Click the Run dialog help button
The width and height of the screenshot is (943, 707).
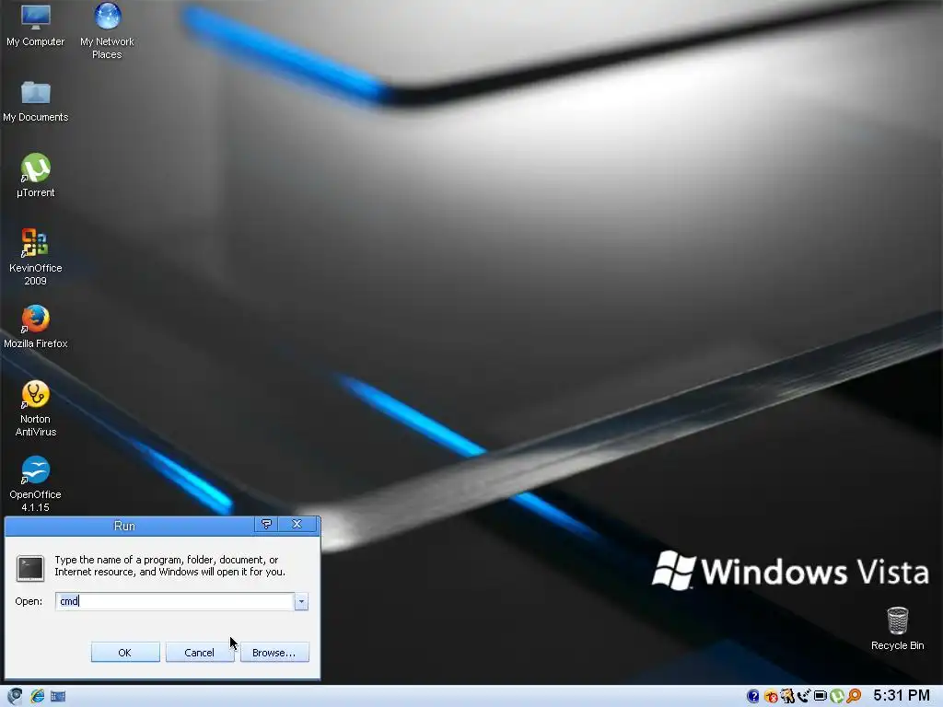point(266,524)
